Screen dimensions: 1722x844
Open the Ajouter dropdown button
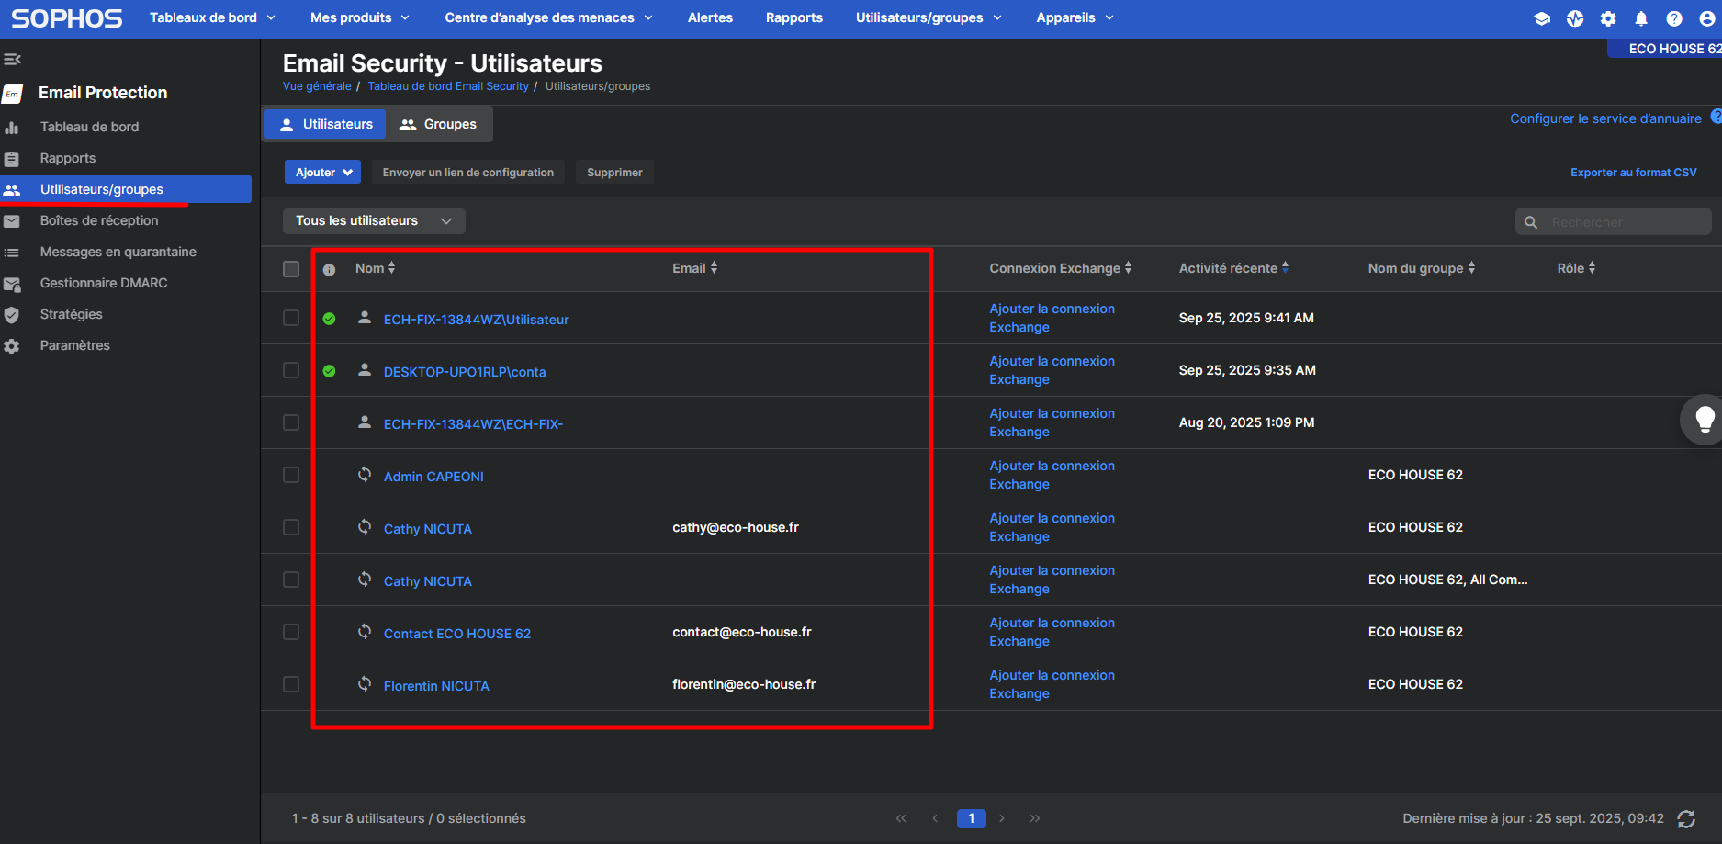click(322, 173)
